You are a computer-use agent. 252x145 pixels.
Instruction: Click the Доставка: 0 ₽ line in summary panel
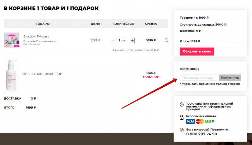(x=190, y=31)
